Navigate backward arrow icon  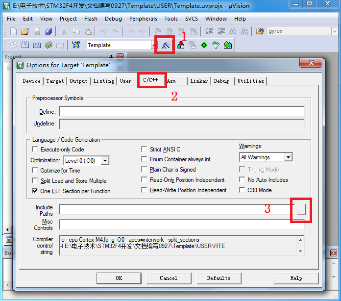click(x=131, y=31)
